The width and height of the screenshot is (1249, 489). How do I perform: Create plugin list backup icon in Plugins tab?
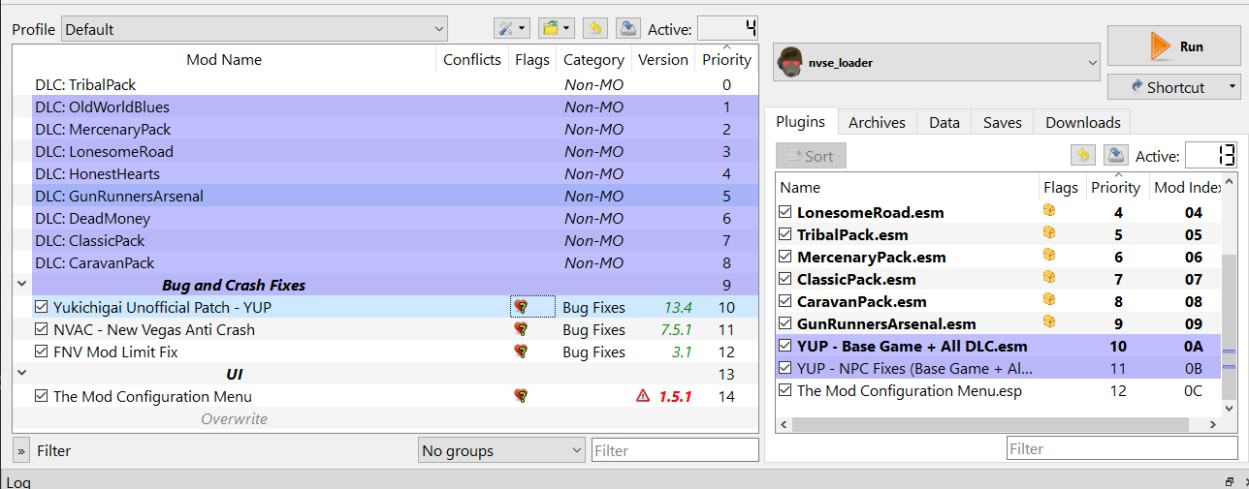point(1115,155)
